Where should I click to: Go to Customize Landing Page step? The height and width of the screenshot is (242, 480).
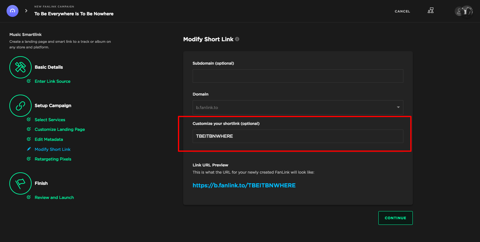click(60, 129)
